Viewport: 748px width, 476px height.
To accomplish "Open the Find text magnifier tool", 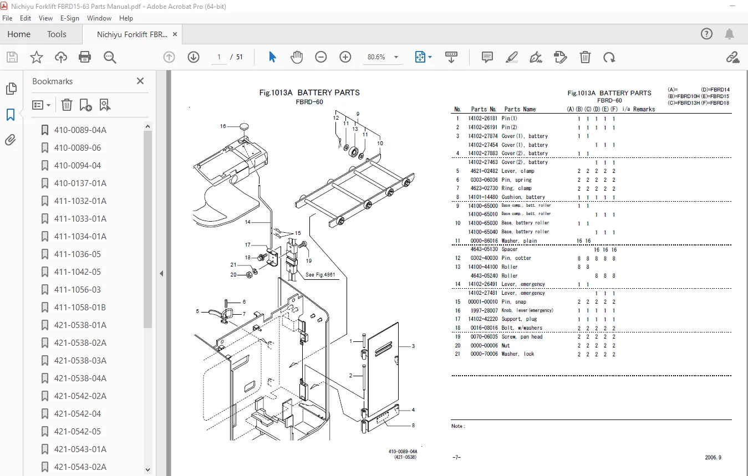I will (x=109, y=57).
